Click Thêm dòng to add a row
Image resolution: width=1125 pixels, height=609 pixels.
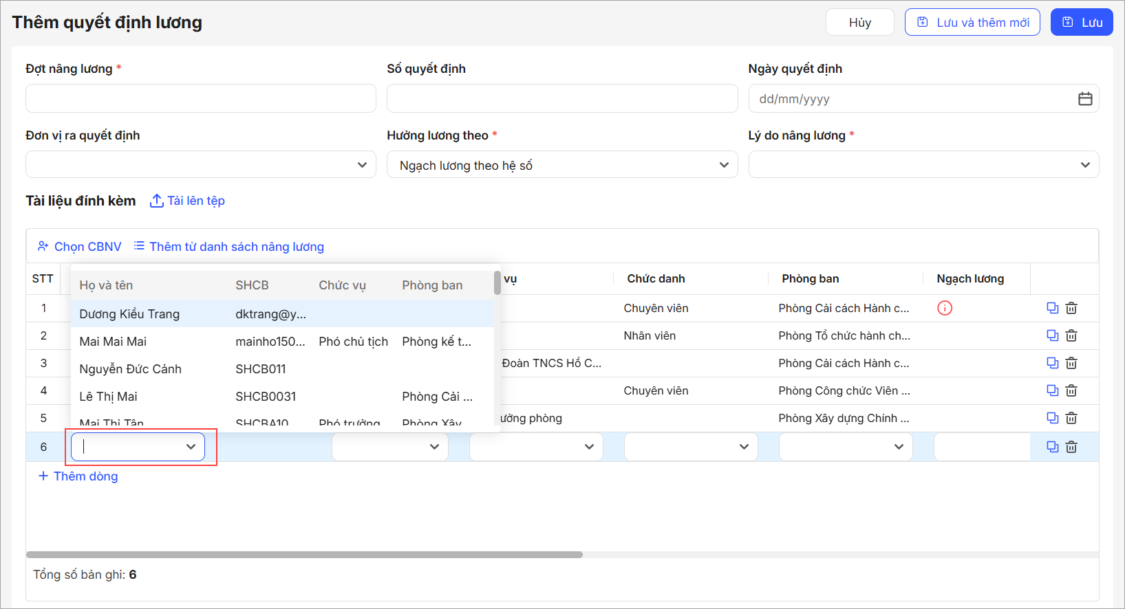click(78, 476)
